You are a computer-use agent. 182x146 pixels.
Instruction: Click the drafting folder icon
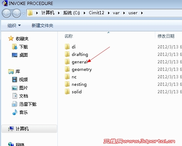pos(67,54)
